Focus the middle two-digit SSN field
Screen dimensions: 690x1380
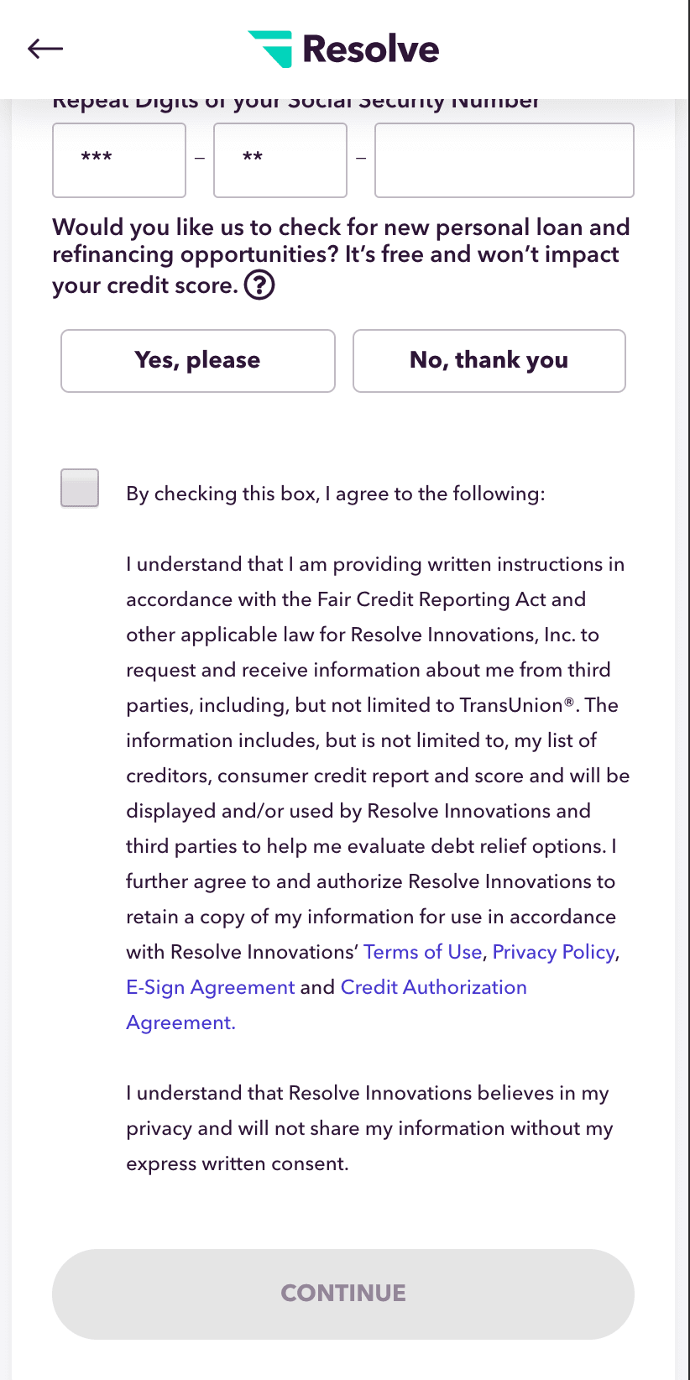[280, 160]
